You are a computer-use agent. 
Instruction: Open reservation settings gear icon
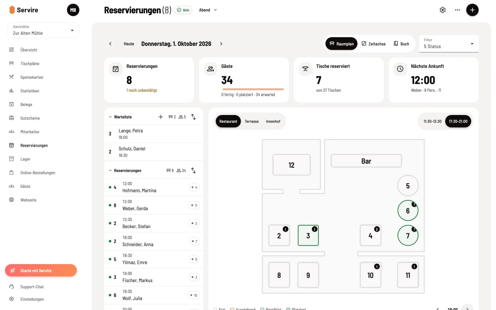[x=443, y=10]
